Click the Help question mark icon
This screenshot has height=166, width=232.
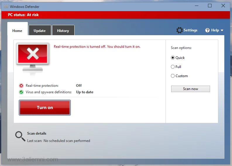pyautogui.click(x=207, y=30)
